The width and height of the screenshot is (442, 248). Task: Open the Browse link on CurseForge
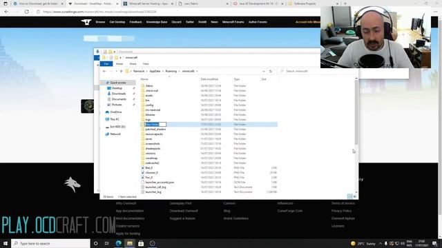[100, 22]
